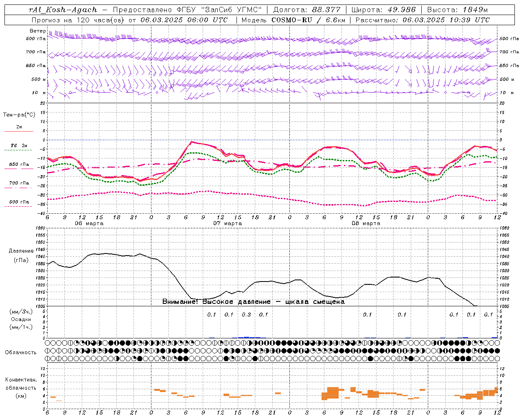Image resolution: width=521 pixels, height=416 pixels.
Task: Click the 07 марта date label
Action: pyautogui.click(x=228, y=223)
